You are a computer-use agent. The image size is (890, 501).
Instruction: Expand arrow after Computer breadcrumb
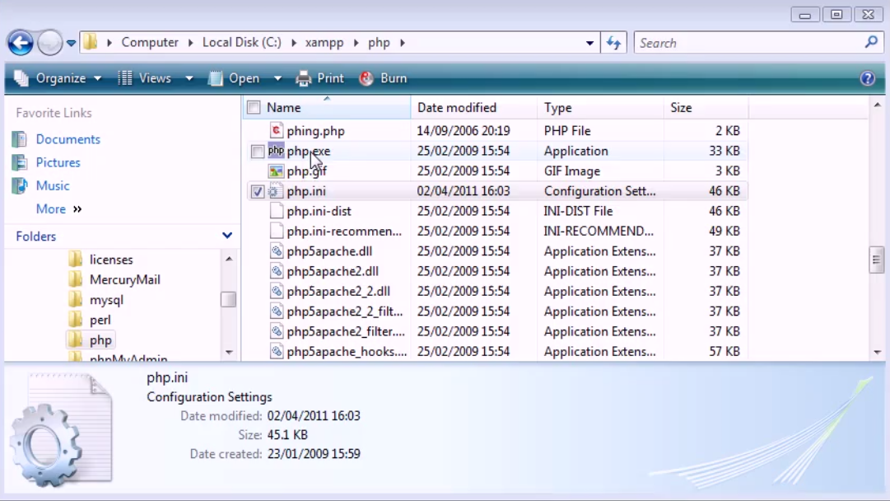point(190,43)
